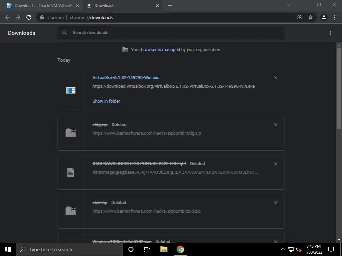Click the muted volume tray icon
This screenshot has width=342, height=256.
tap(299, 249)
